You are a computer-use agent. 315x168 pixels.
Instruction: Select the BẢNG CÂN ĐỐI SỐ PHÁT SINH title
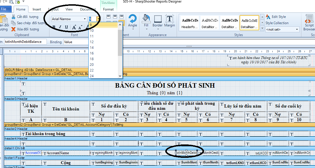pos(165,85)
